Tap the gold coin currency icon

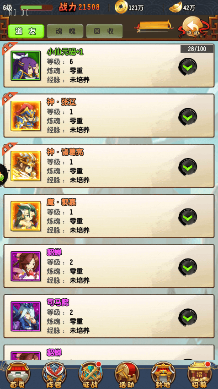point(121,7)
